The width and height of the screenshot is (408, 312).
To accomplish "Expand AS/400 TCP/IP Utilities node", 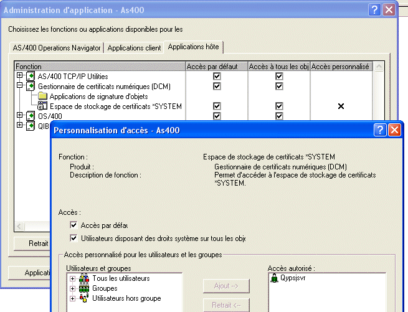I will click(x=19, y=75).
